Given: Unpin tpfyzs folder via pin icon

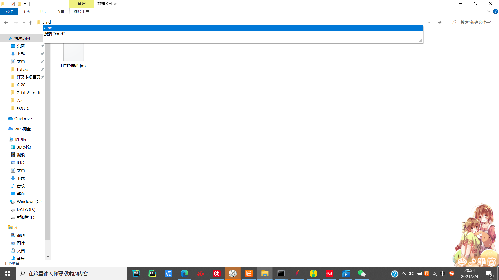Looking at the screenshot, I should pos(42,69).
